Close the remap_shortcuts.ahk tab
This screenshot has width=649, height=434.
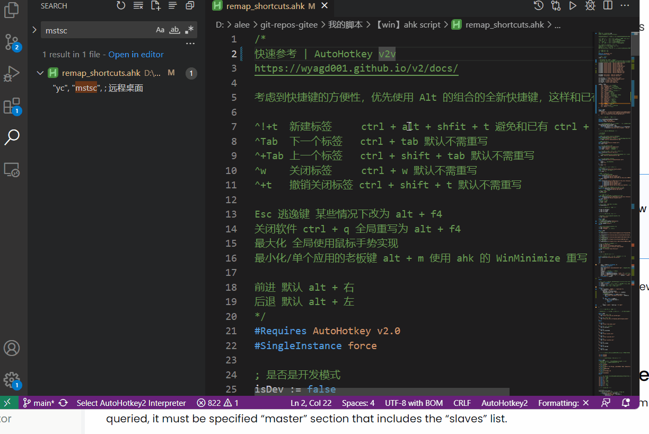(324, 6)
